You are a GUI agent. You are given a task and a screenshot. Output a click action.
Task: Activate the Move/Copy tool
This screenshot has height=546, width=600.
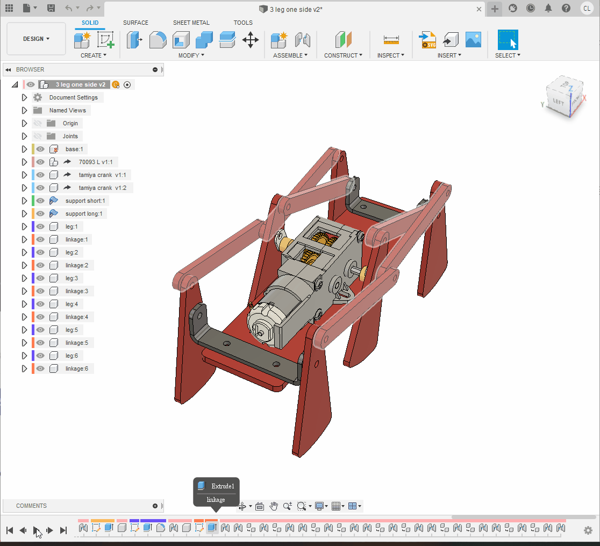[x=251, y=40]
